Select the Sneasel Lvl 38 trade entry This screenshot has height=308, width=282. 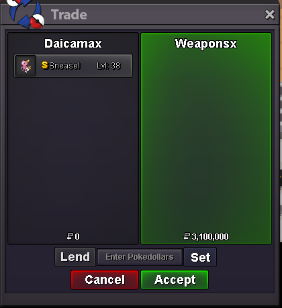[x=73, y=66]
